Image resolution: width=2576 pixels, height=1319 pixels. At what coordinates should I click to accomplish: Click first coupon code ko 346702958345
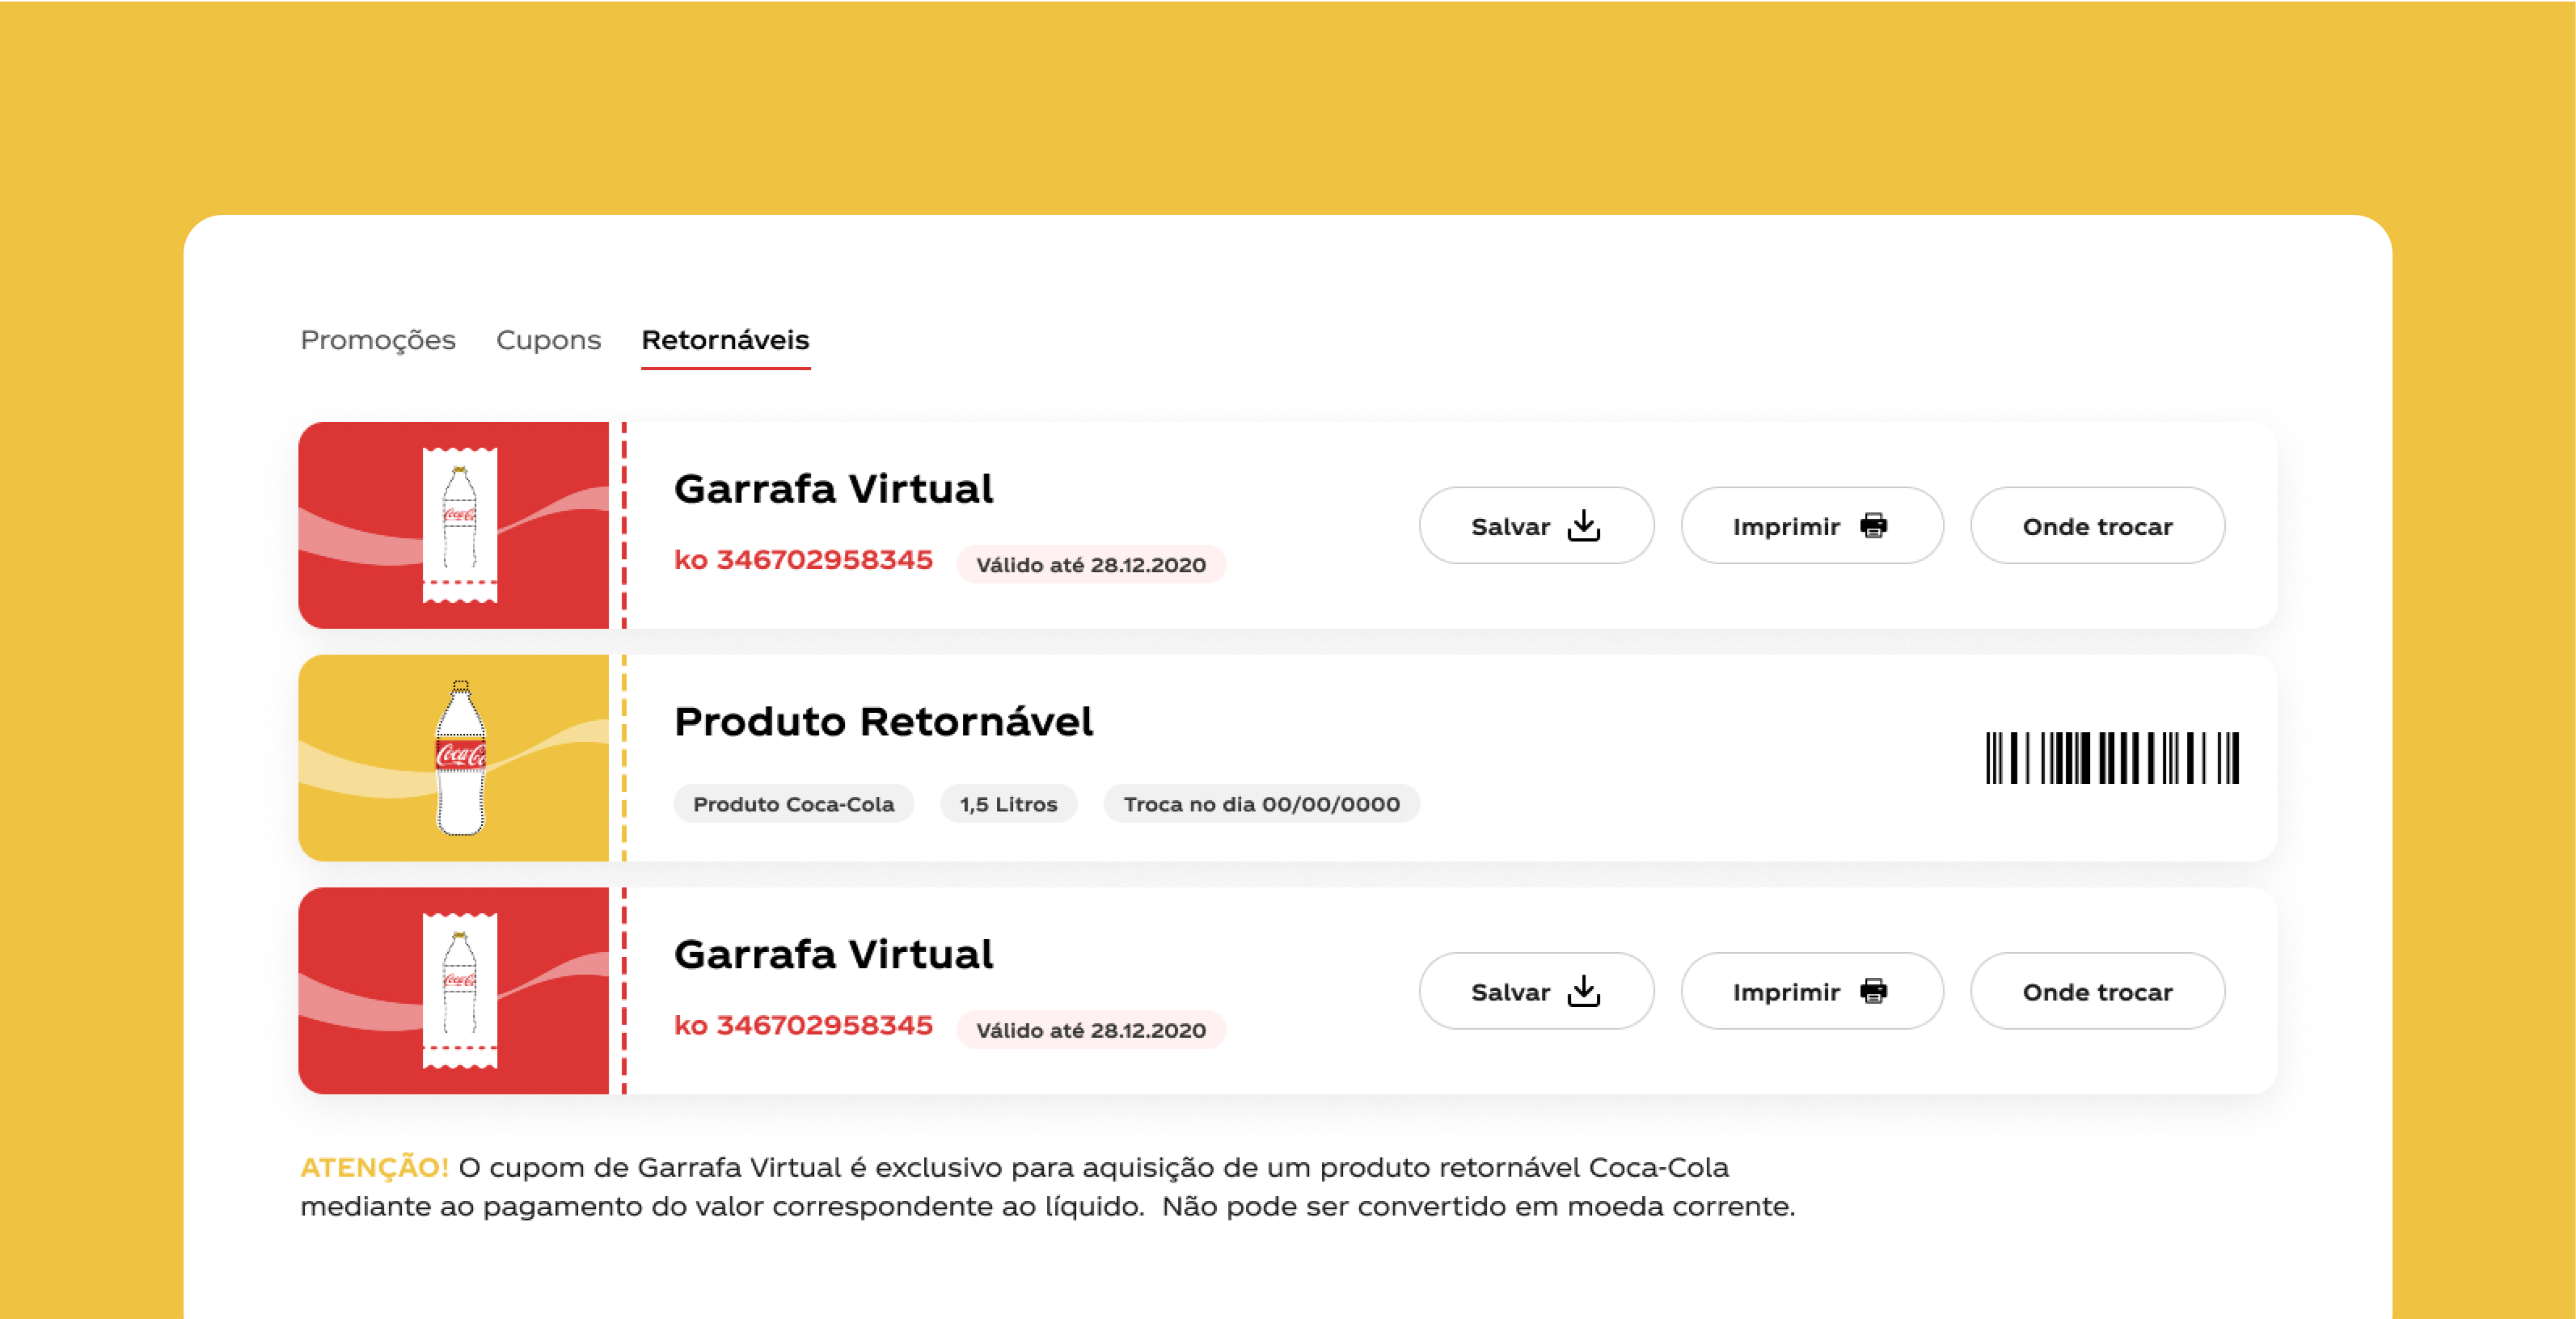[803, 561]
